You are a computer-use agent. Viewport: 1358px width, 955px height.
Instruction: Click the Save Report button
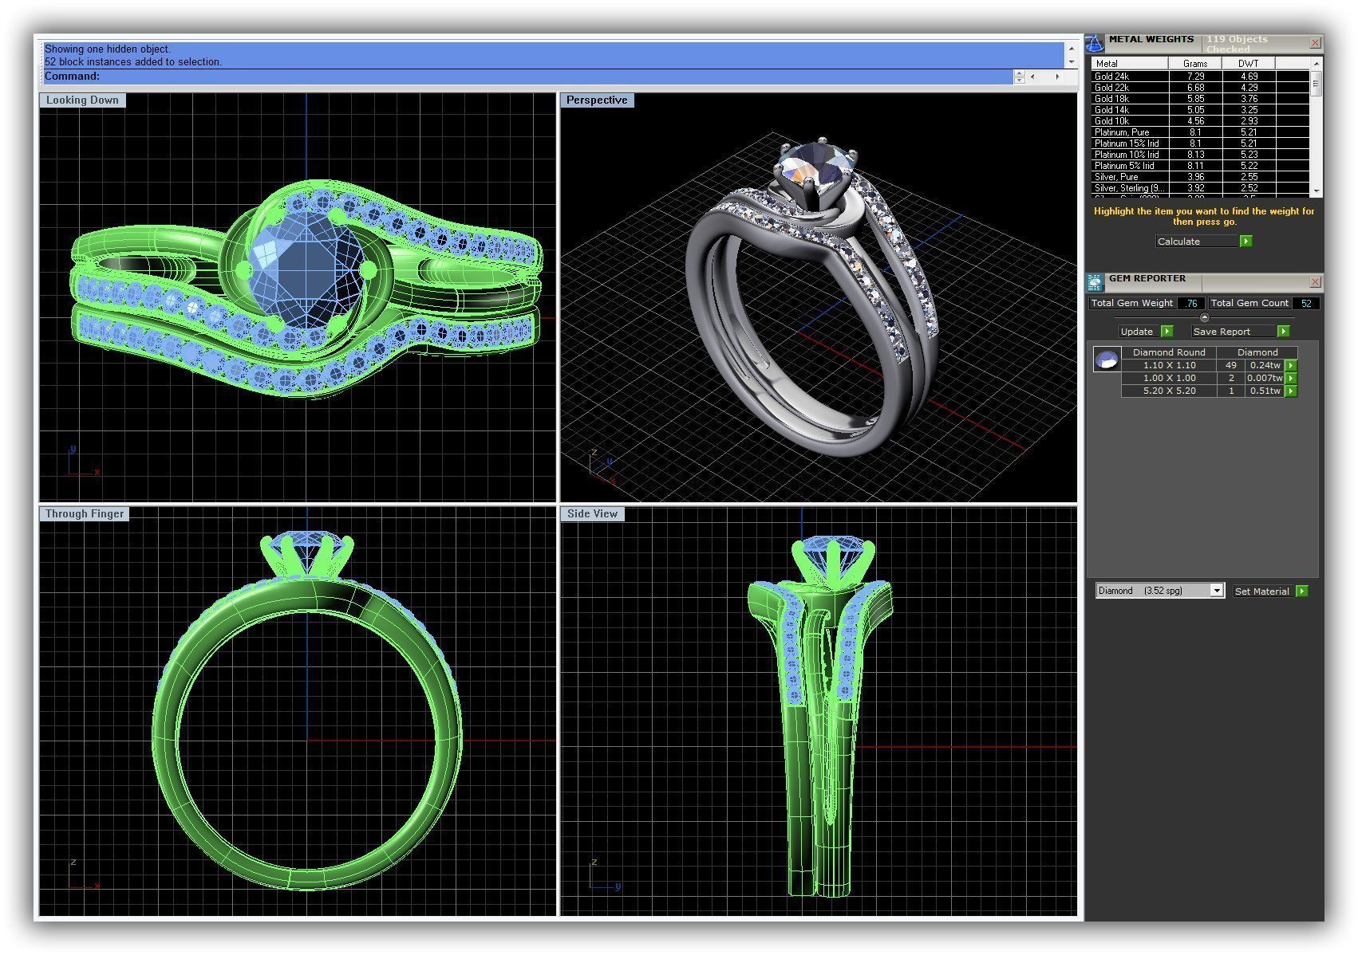(1234, 331)
